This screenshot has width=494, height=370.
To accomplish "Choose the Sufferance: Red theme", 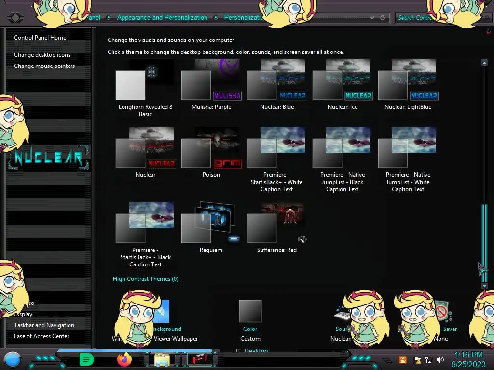I will pos(276,227).
